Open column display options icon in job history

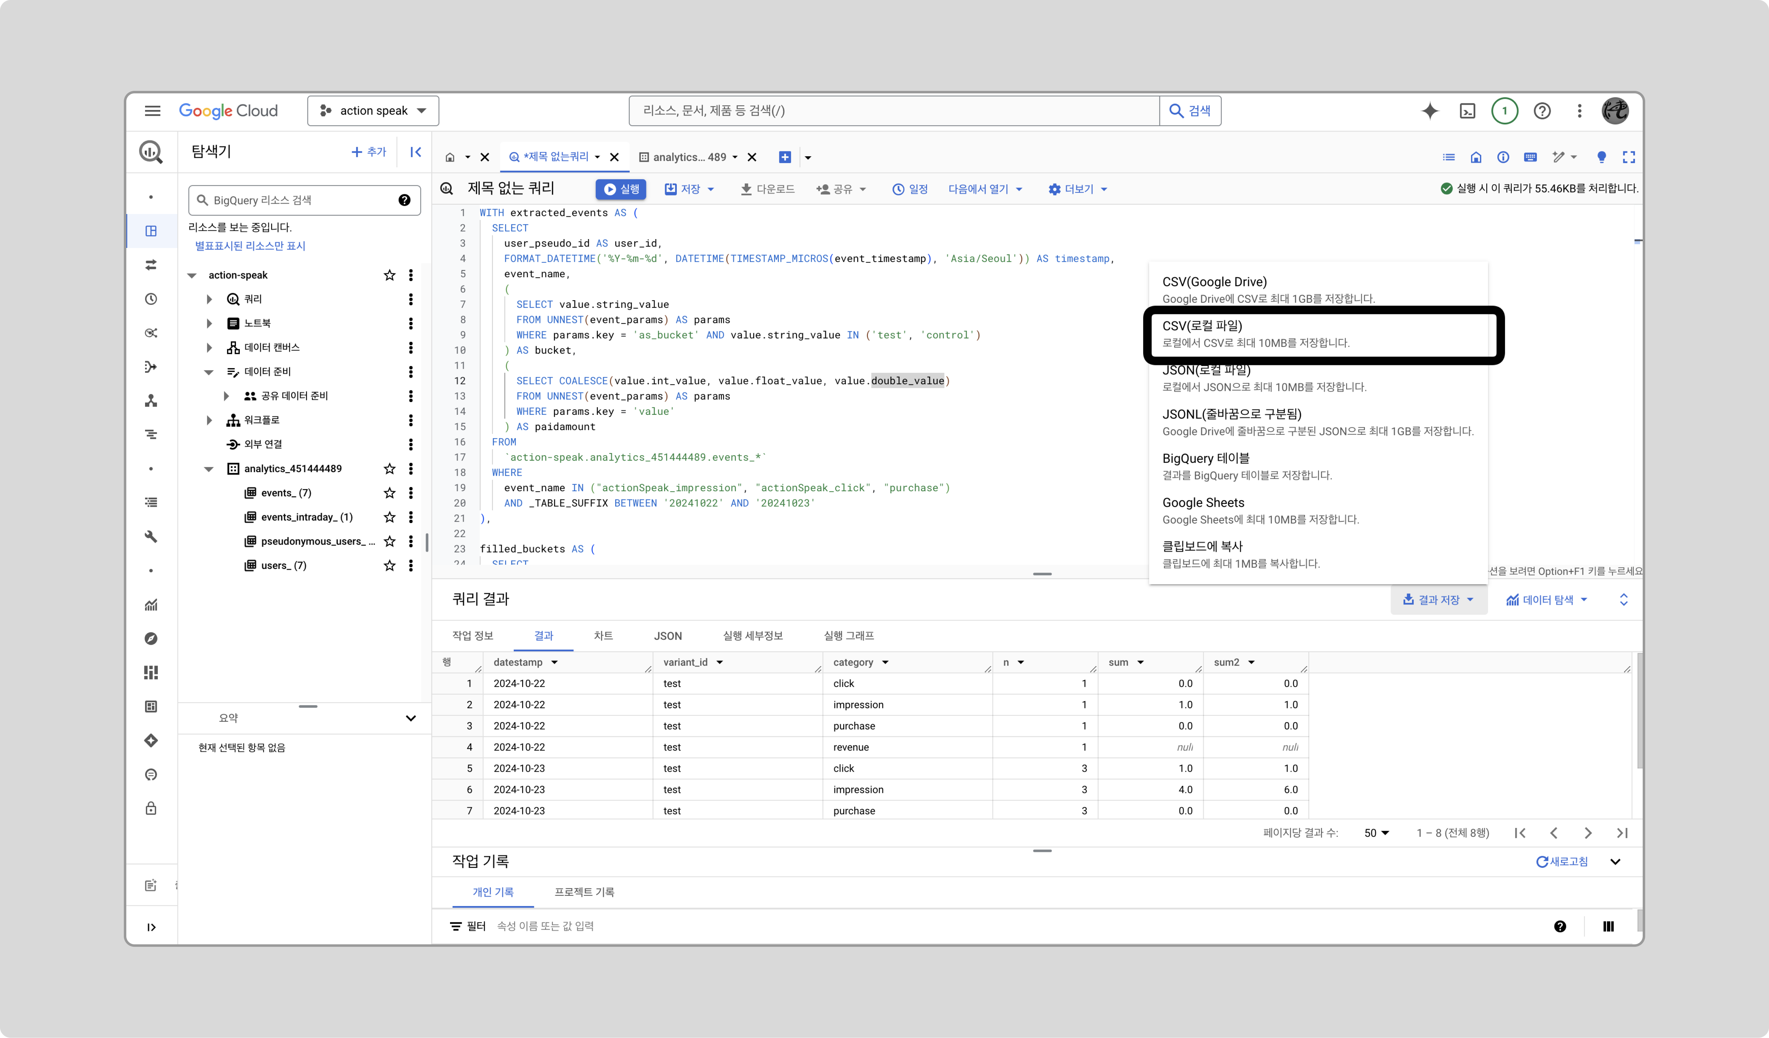pyautogui.click(x=1608, y=926)
